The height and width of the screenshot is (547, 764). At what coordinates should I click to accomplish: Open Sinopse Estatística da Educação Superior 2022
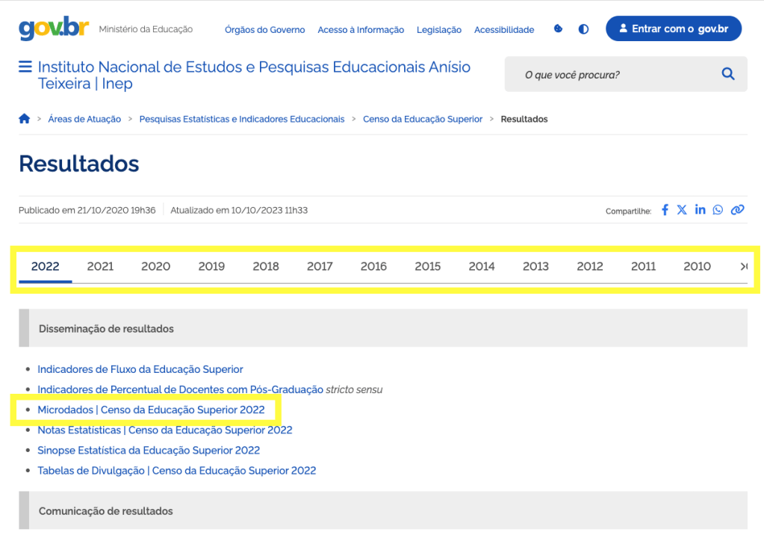[x=149, y=450]
